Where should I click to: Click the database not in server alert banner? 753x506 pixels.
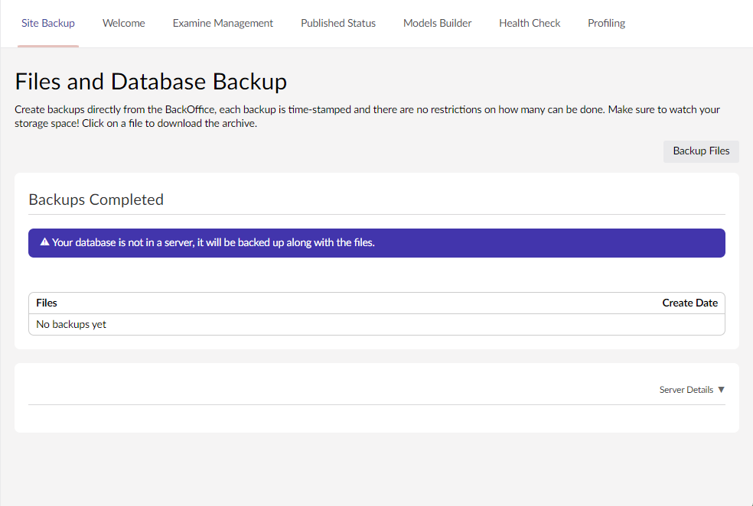pyautogui.click(x=376, y=243)
